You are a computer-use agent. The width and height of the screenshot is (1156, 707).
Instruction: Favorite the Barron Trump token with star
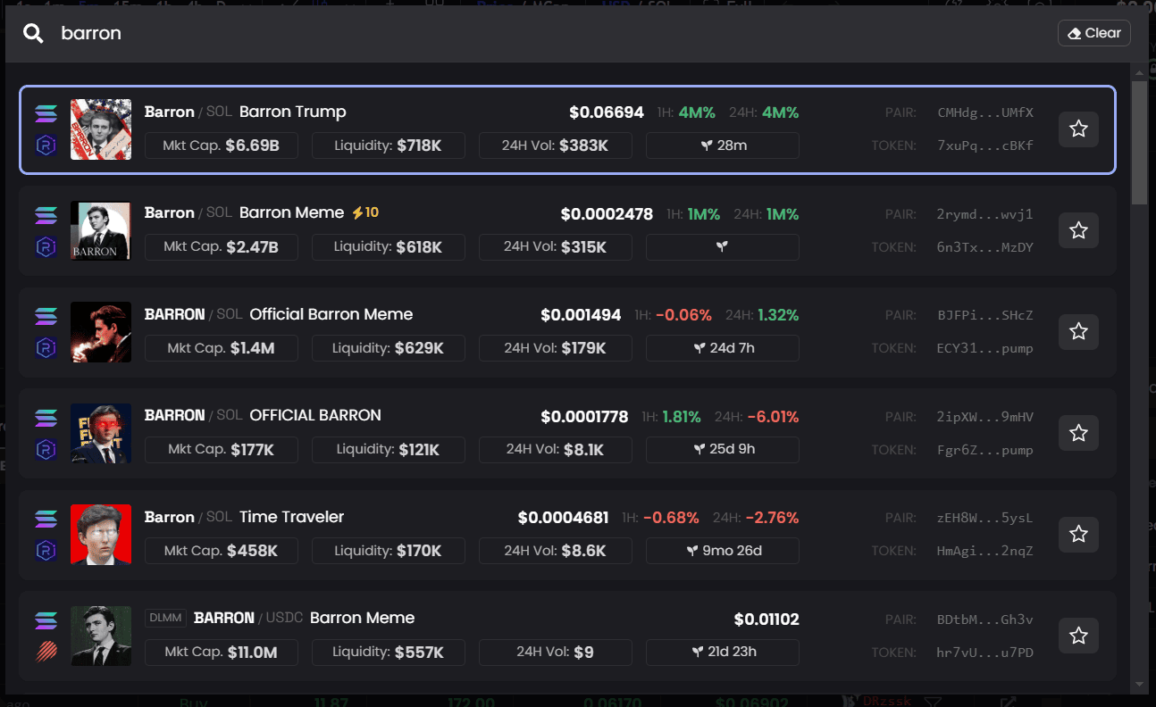tap(1078, 129)
